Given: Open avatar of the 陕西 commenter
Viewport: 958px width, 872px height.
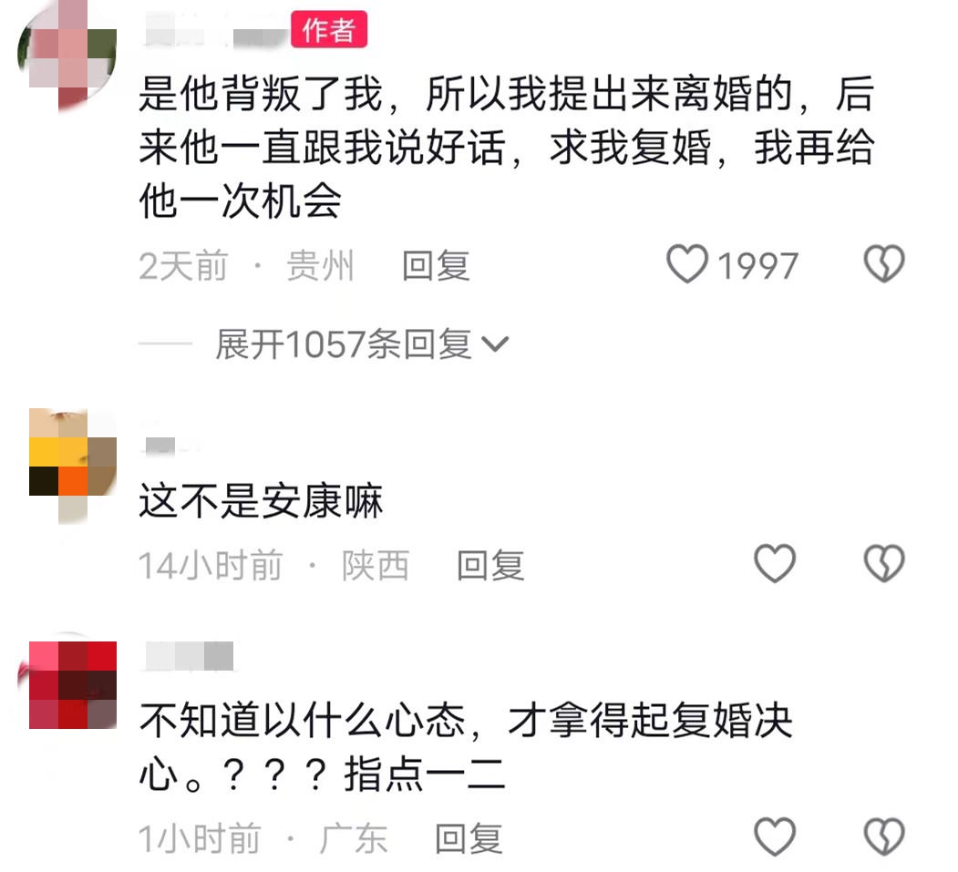Looking at the screenshot, I should [x=73, y=466].
